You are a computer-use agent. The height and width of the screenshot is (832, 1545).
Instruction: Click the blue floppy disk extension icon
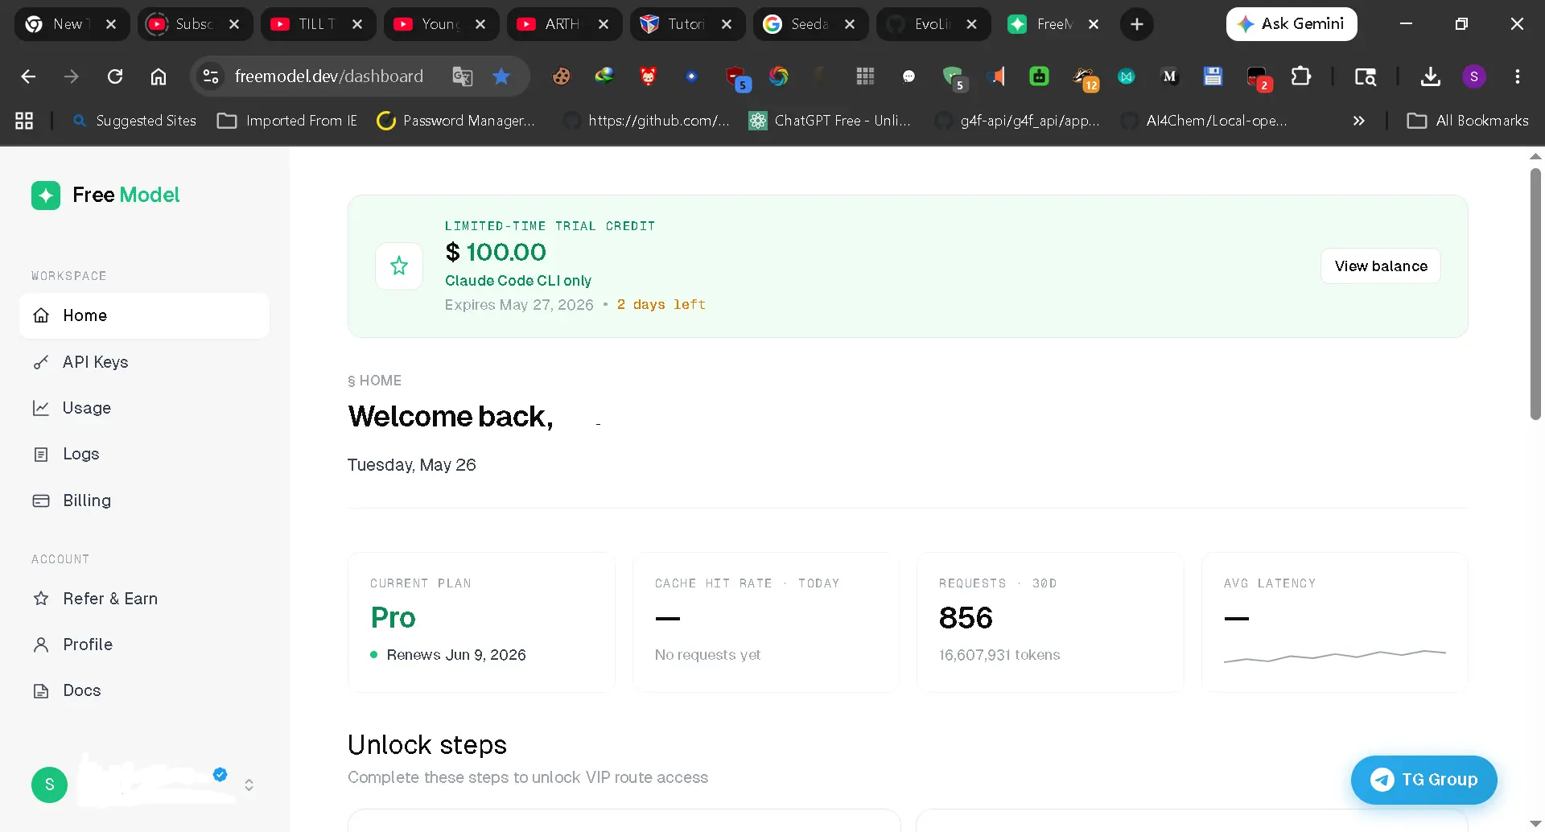[1213, 76]
